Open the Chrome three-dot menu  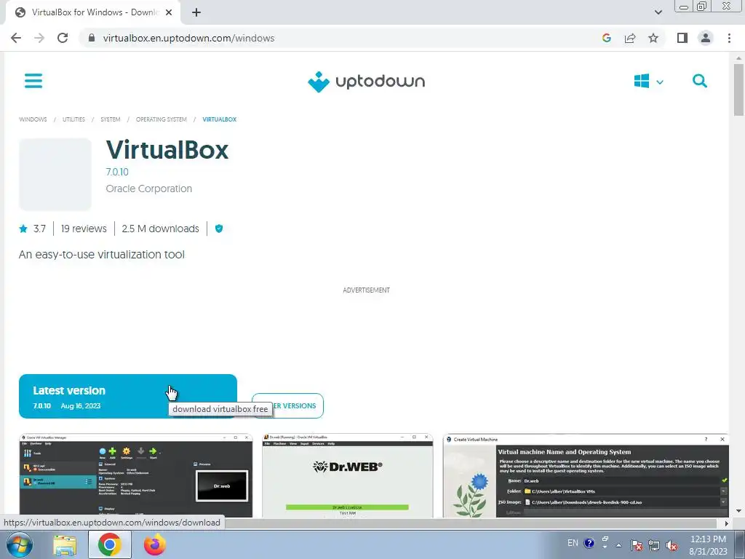[x=729, y=38]
